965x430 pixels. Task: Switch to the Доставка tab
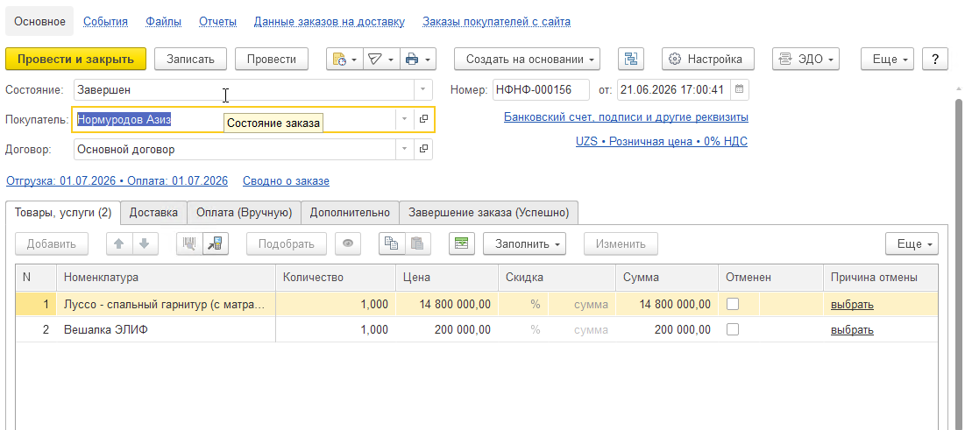[x=154, y=212]
